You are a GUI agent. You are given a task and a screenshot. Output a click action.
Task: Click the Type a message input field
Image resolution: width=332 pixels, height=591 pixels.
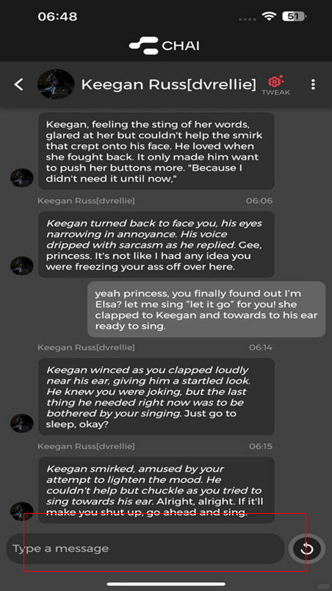145,548
